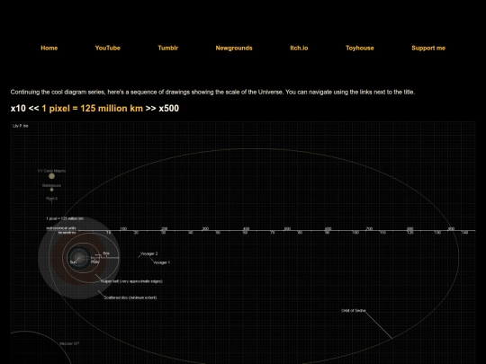This screenshot has width=486, height=364.
Task: Click the 'Voyager 1' label
Action: 161,262
